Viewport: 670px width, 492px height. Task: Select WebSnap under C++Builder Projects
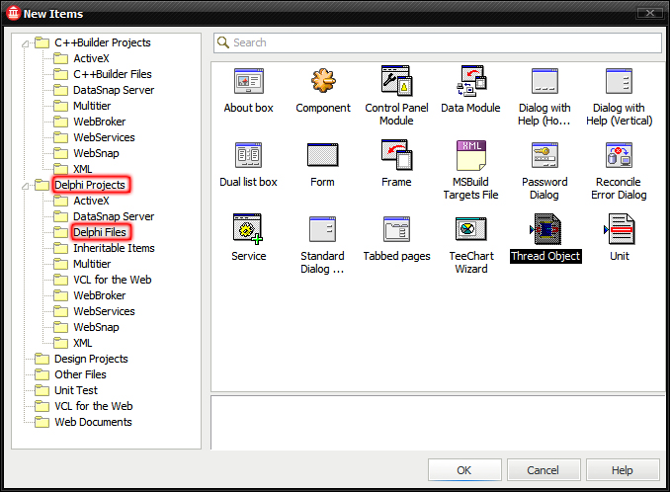[x=96, y=153]
